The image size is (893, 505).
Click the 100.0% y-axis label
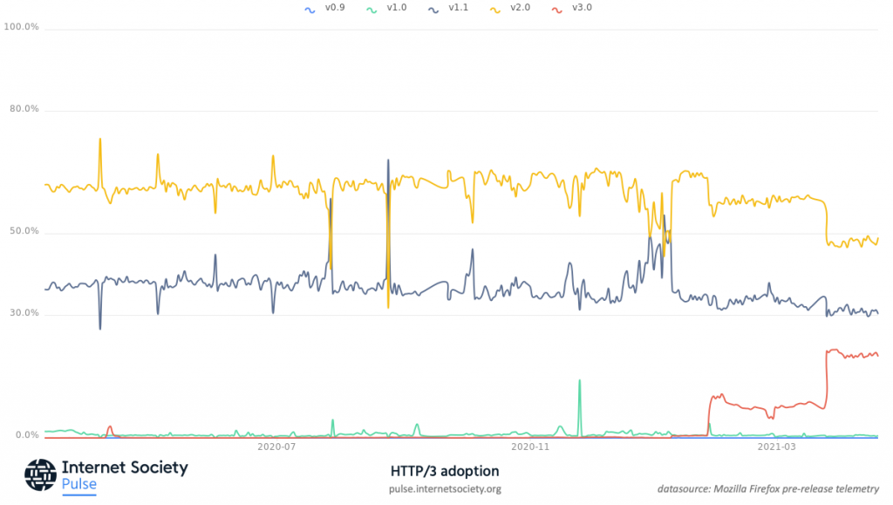click(22, 27)
